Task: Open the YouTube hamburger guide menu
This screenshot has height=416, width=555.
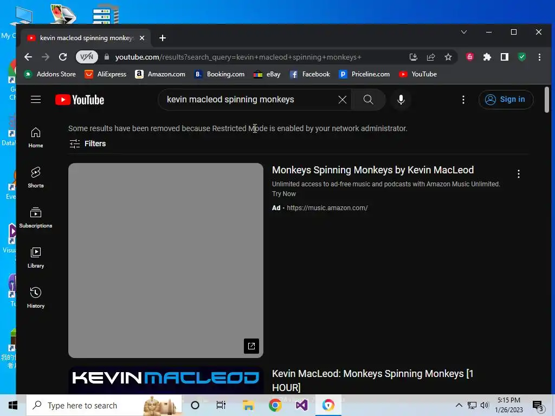Action: (36, 100)
